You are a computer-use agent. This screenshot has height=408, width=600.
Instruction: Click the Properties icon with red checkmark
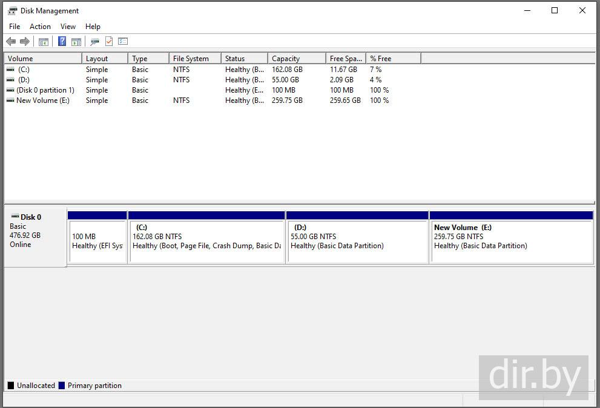coord(109,41)
